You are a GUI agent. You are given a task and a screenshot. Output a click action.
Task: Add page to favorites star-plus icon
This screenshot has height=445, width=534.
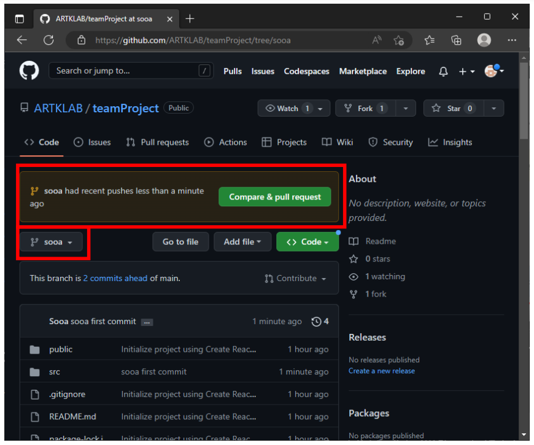(x=398, y=41)
